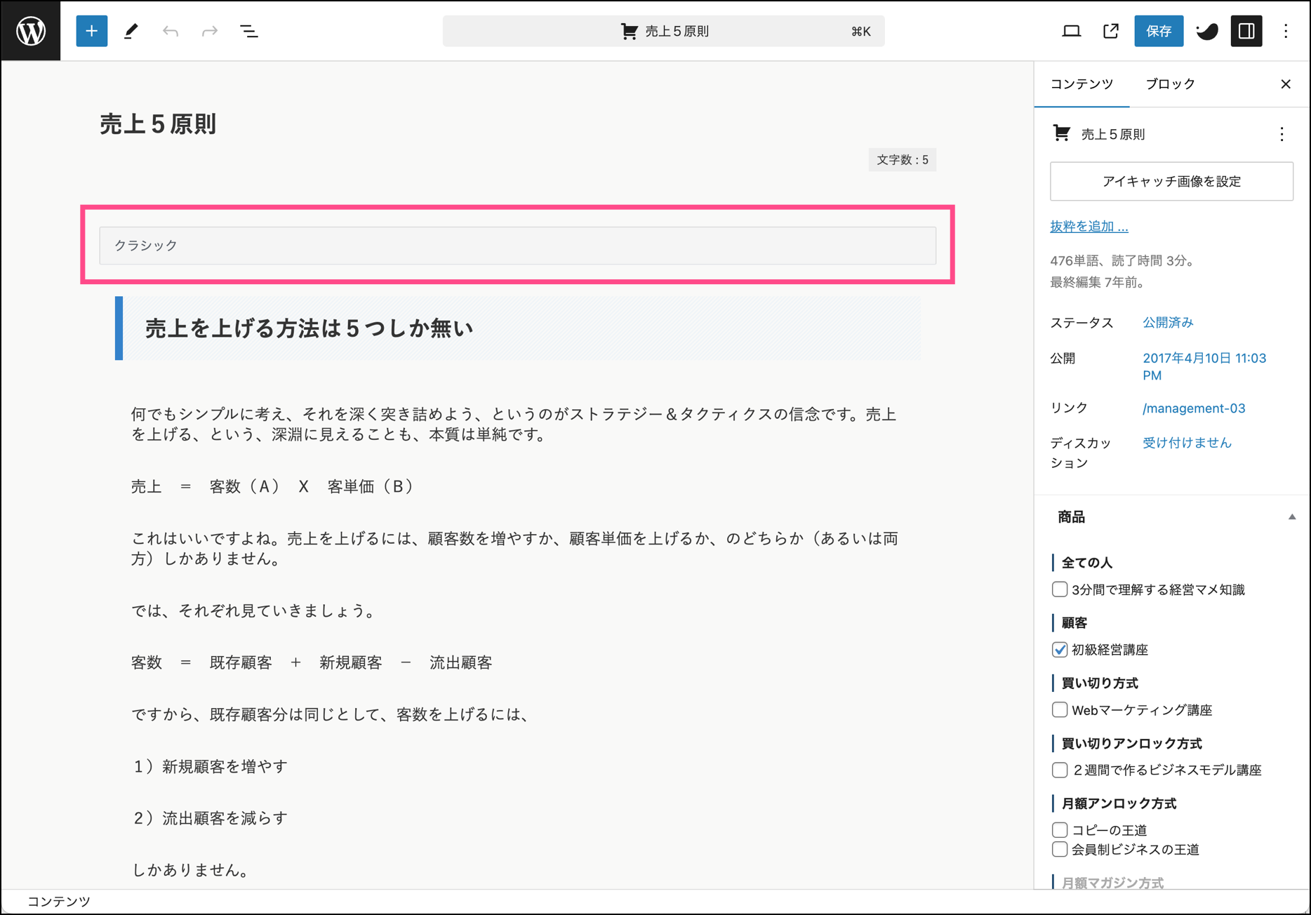Image resolution: width=1311 pixels, height=915 pixels.
Task: Collapse the 商品 panel
Action: (x=1291, y=517)
